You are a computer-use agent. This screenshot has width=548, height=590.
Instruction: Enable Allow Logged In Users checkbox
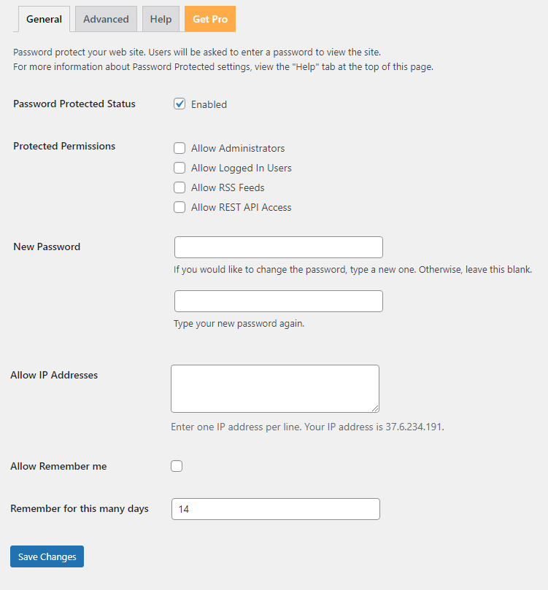[180, 168]
